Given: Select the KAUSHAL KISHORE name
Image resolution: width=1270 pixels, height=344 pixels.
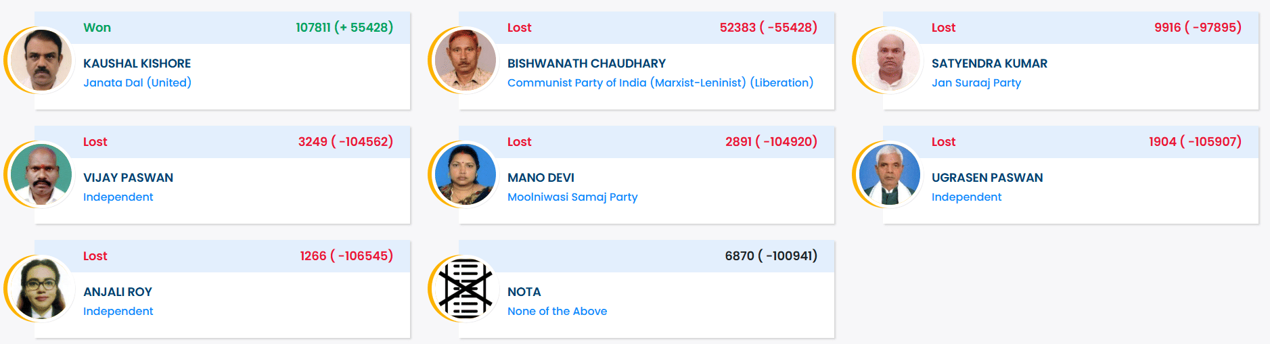Looking at the screenshot, I should point(137,64).
